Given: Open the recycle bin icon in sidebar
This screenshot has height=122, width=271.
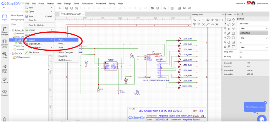Looking at the screenshot, I should [5, 119].
